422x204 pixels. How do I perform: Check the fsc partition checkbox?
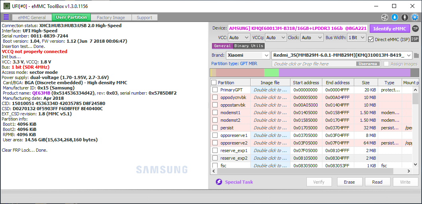point(215,165)
